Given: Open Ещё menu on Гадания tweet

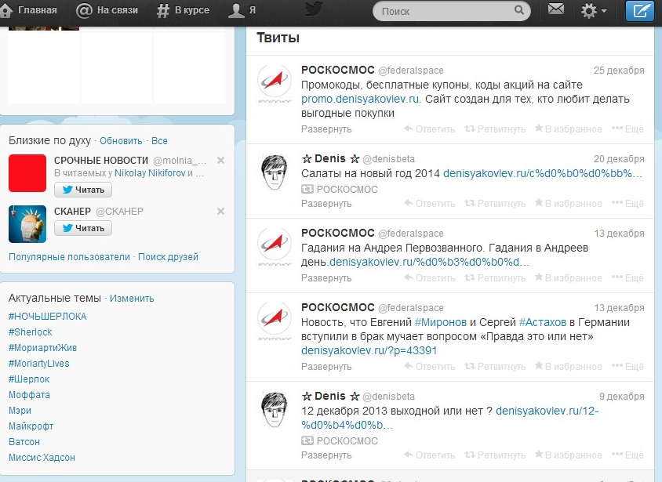Looking at the screenshot, I should tap(628, 278).
